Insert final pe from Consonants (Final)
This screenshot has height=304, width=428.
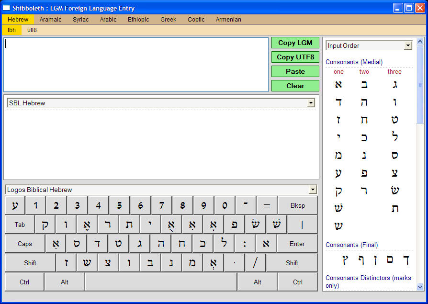pos(361,260)
